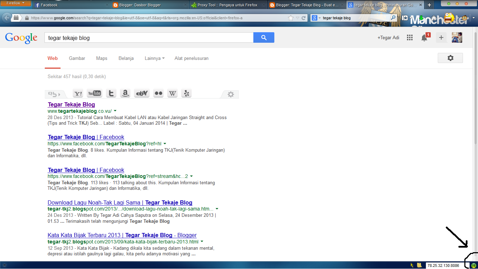This screenshot has width=478, height=269.
Task: Click the YouTube search shortcut icon
Action: point(94,94)
